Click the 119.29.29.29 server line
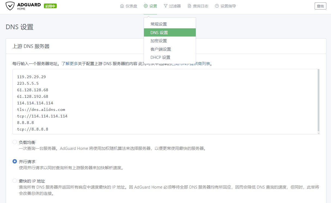Image resolution: width=331 pixels, height=203 pixels. coord(31,77)
